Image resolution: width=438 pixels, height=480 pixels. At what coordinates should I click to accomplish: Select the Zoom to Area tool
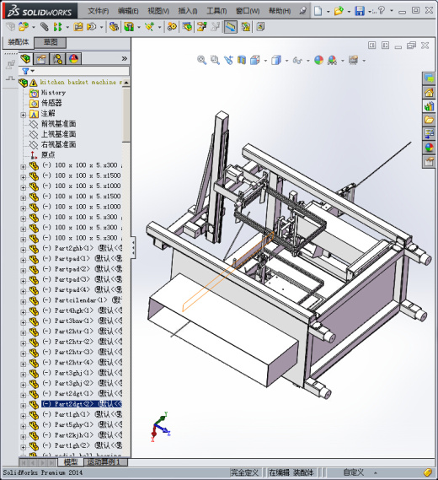215,60
